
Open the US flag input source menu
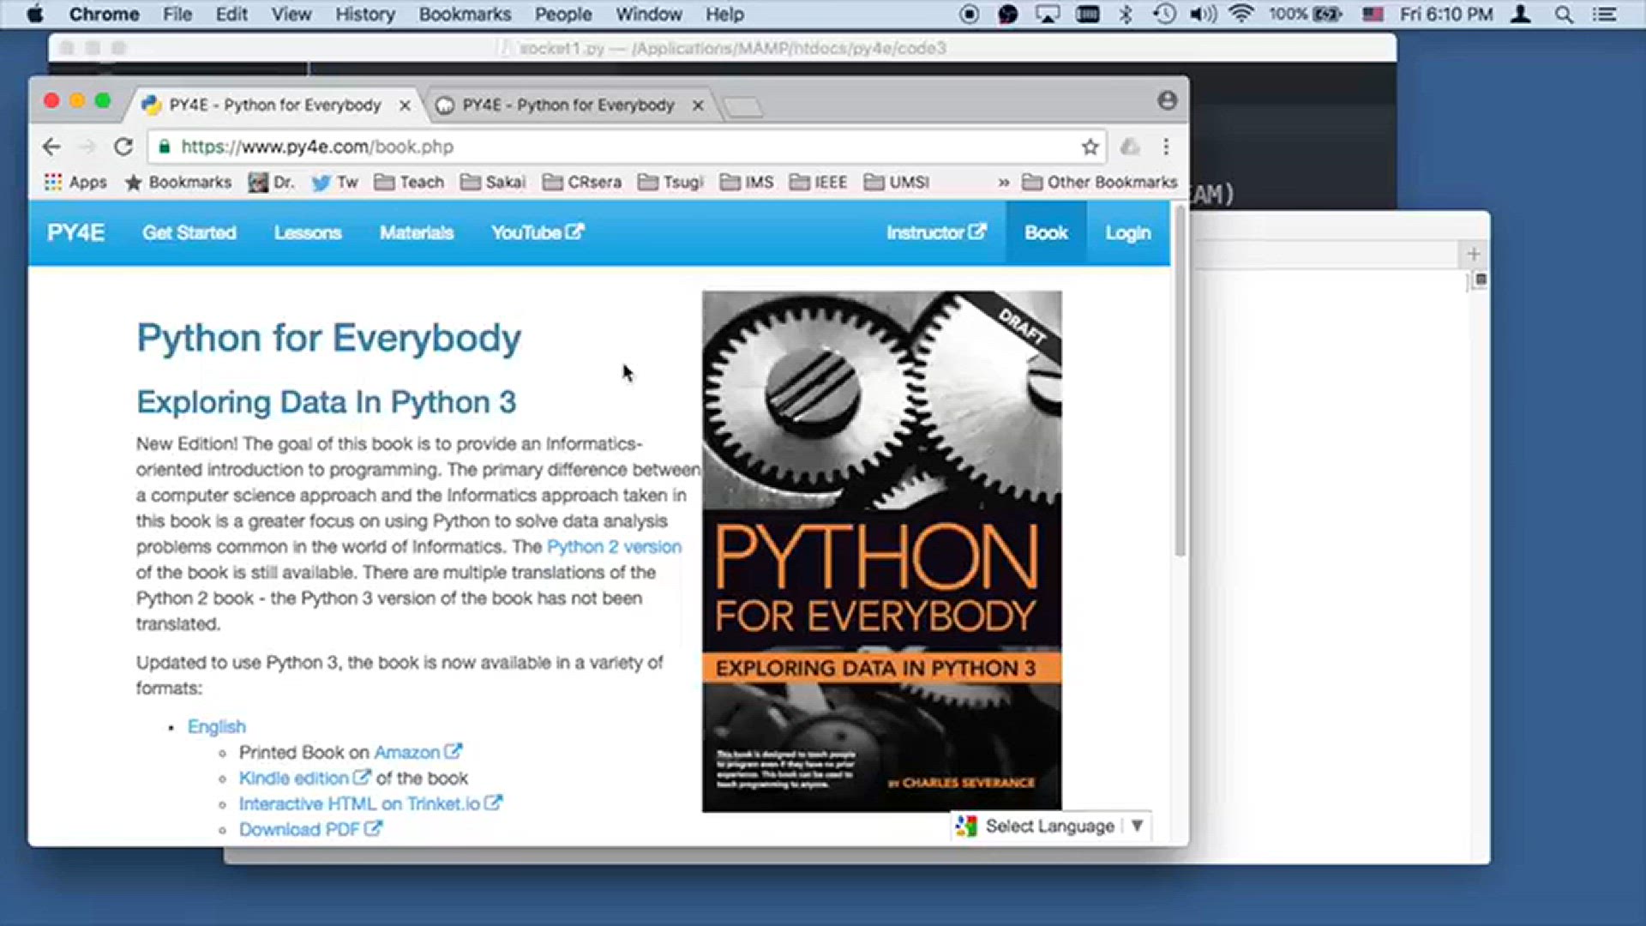(x=1373, y=15)
